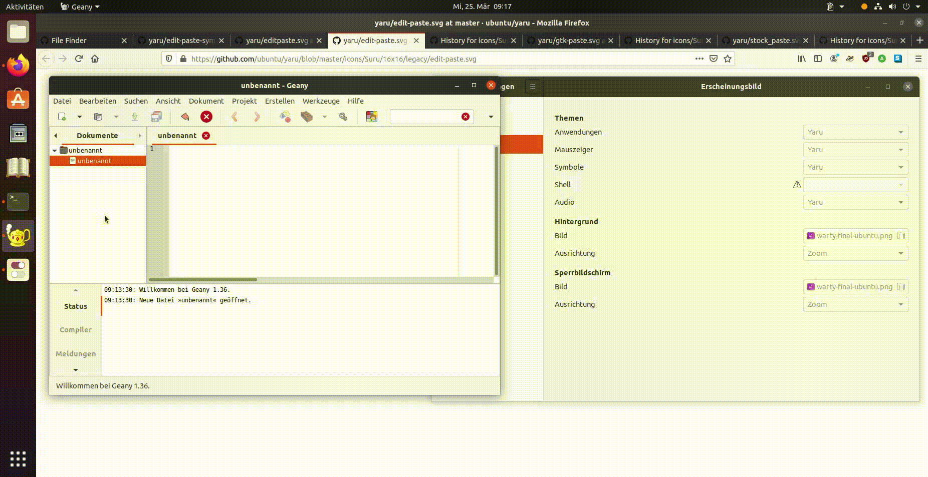Click the Aktivitäten button in the top bar
Viewport: 928px width, 477px height.
[25, 7]
